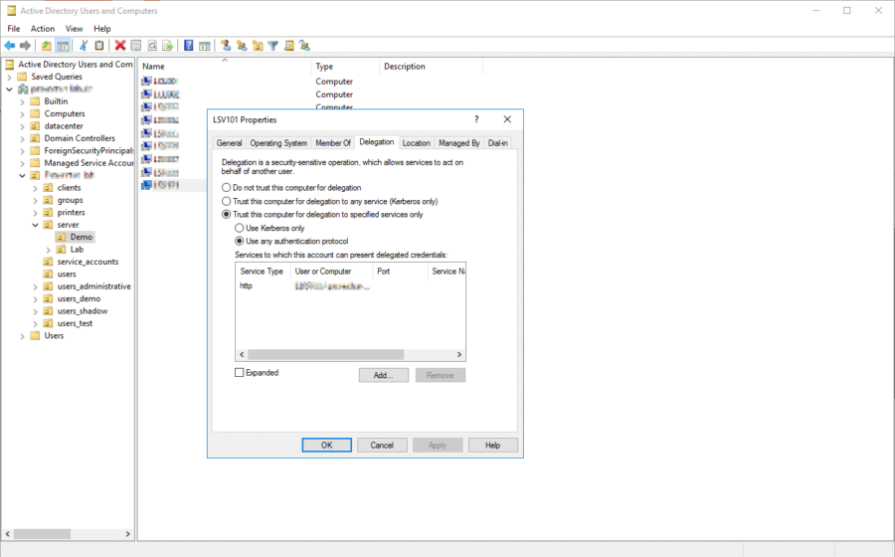Expand the users_administrative node

35,286
